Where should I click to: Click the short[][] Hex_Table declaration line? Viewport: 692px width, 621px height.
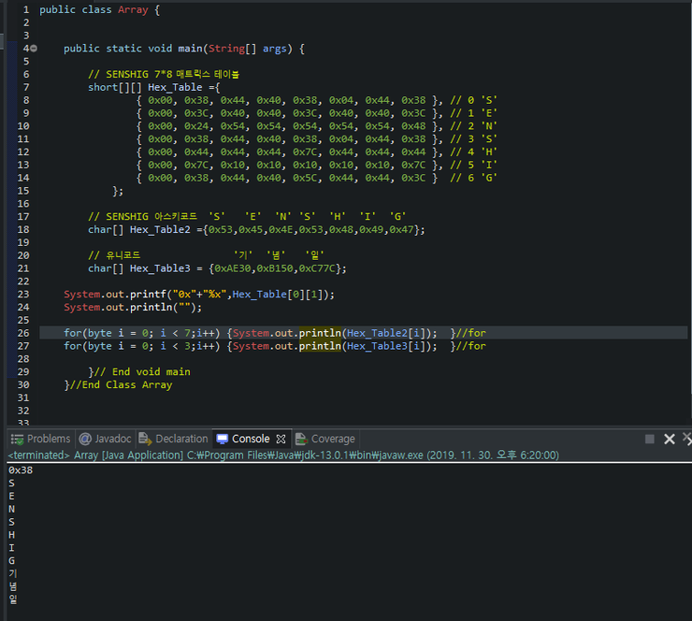pos(153,87)
